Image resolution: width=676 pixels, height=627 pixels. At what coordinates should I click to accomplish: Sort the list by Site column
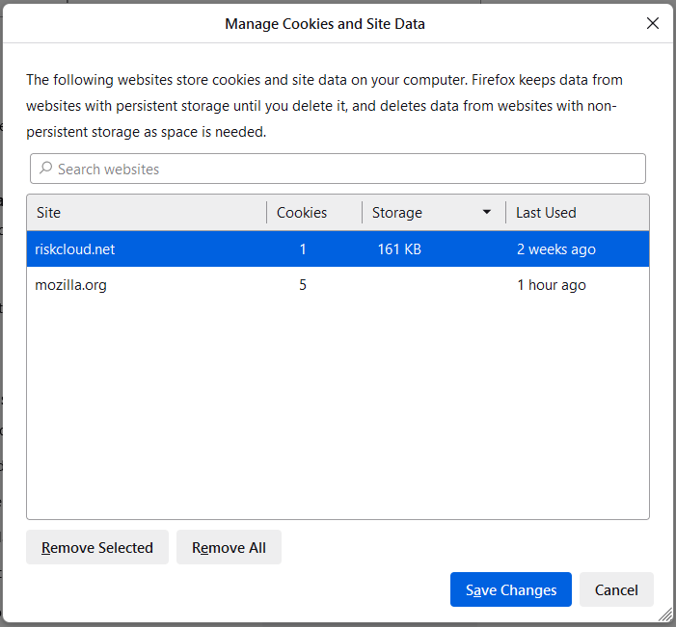click(147, 213)
